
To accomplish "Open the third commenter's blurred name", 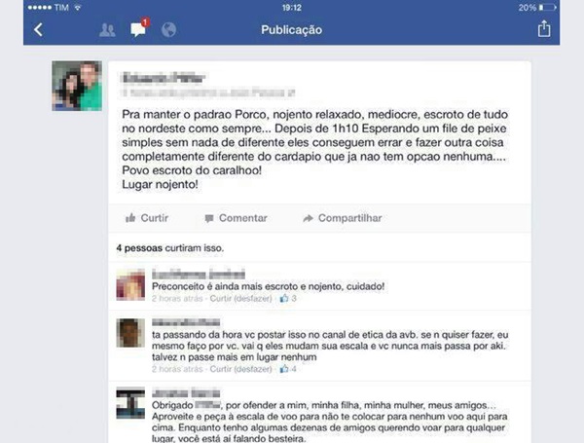I will pos(186,393).
